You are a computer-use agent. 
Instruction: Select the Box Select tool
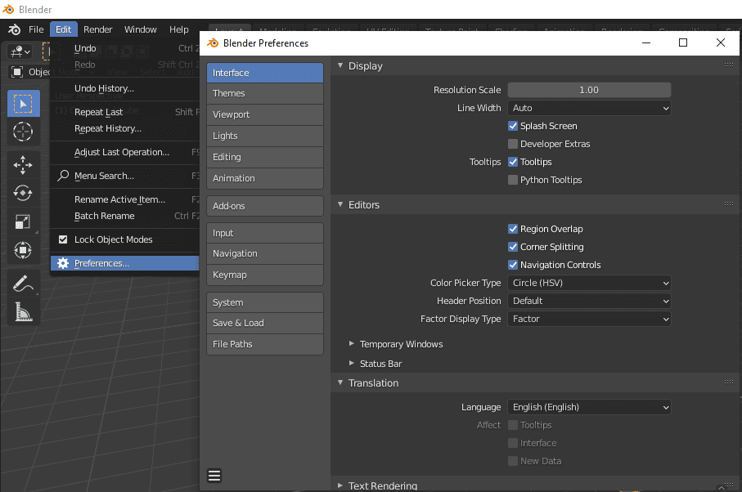click(22, 103)
